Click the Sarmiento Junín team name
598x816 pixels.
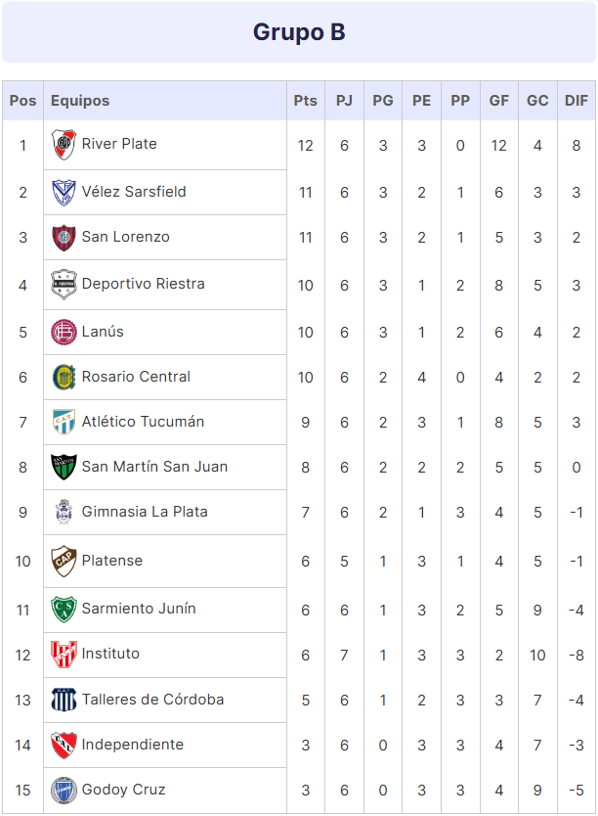(x=139, y=609)
